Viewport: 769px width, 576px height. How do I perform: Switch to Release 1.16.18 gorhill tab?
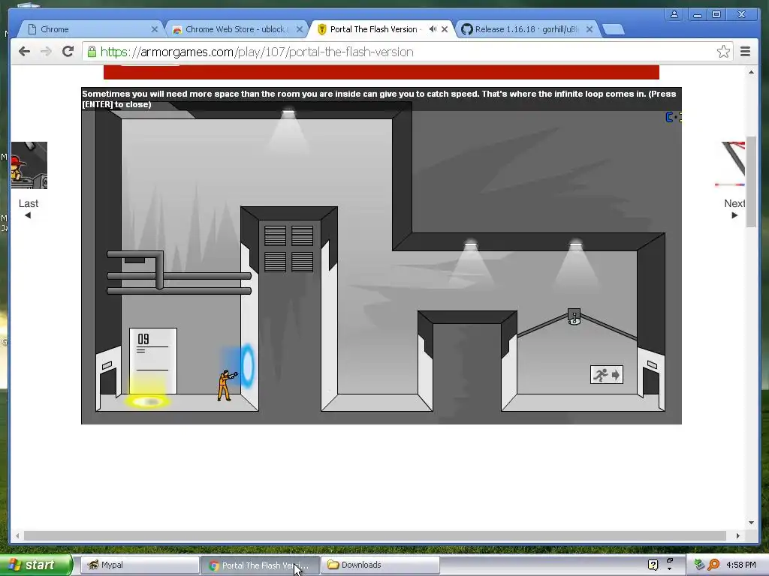point(527,29)
